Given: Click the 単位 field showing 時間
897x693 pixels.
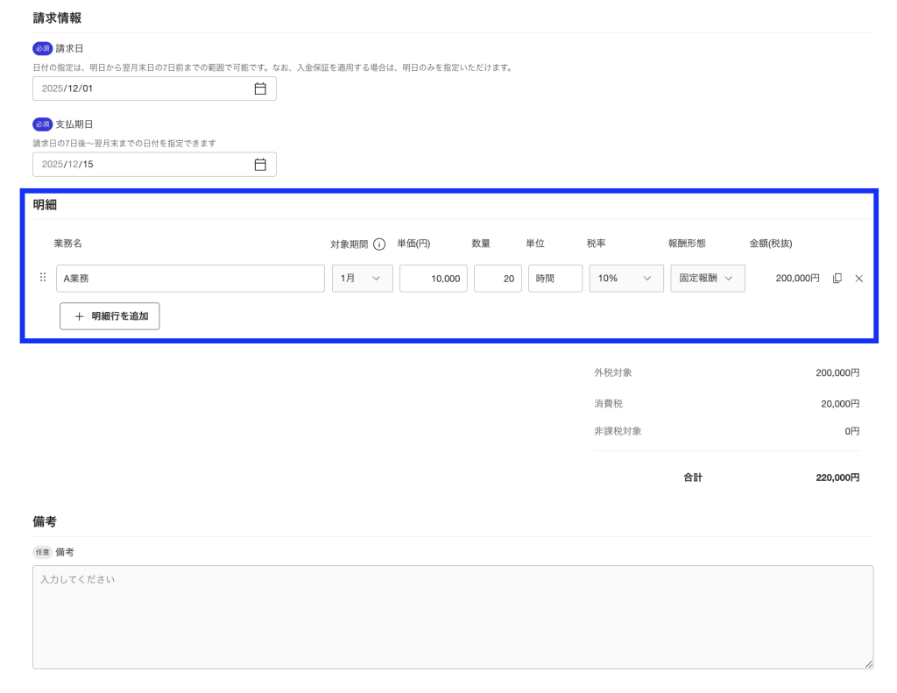Looking at the screenshot, I should coord(554,279).
